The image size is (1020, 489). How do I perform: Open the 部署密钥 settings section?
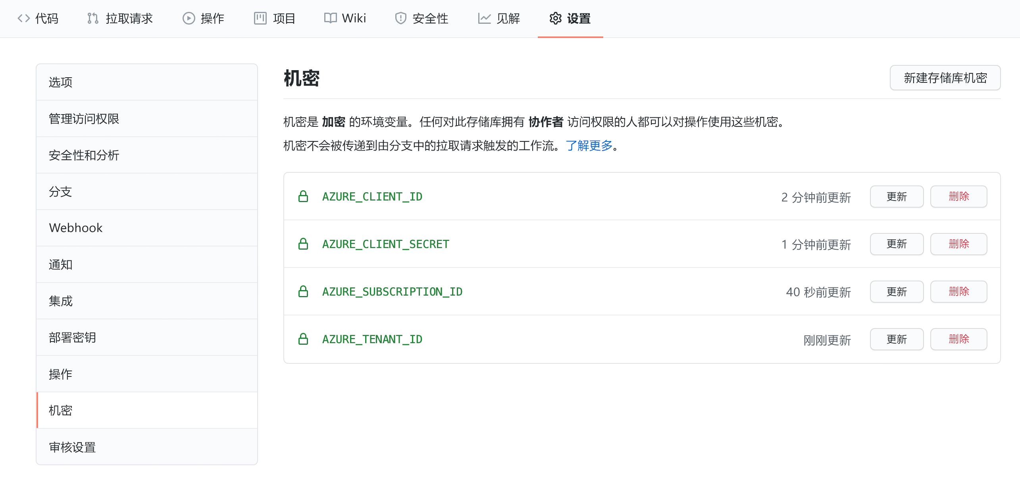[x=73, y=337]
